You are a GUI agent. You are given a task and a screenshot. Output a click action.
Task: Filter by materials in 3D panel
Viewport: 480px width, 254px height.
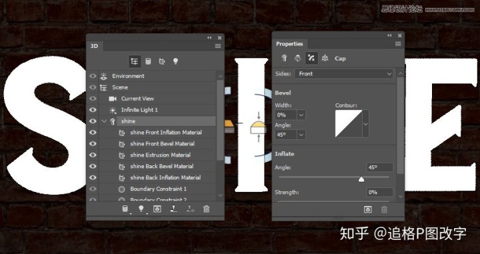[x=162, y=61]
